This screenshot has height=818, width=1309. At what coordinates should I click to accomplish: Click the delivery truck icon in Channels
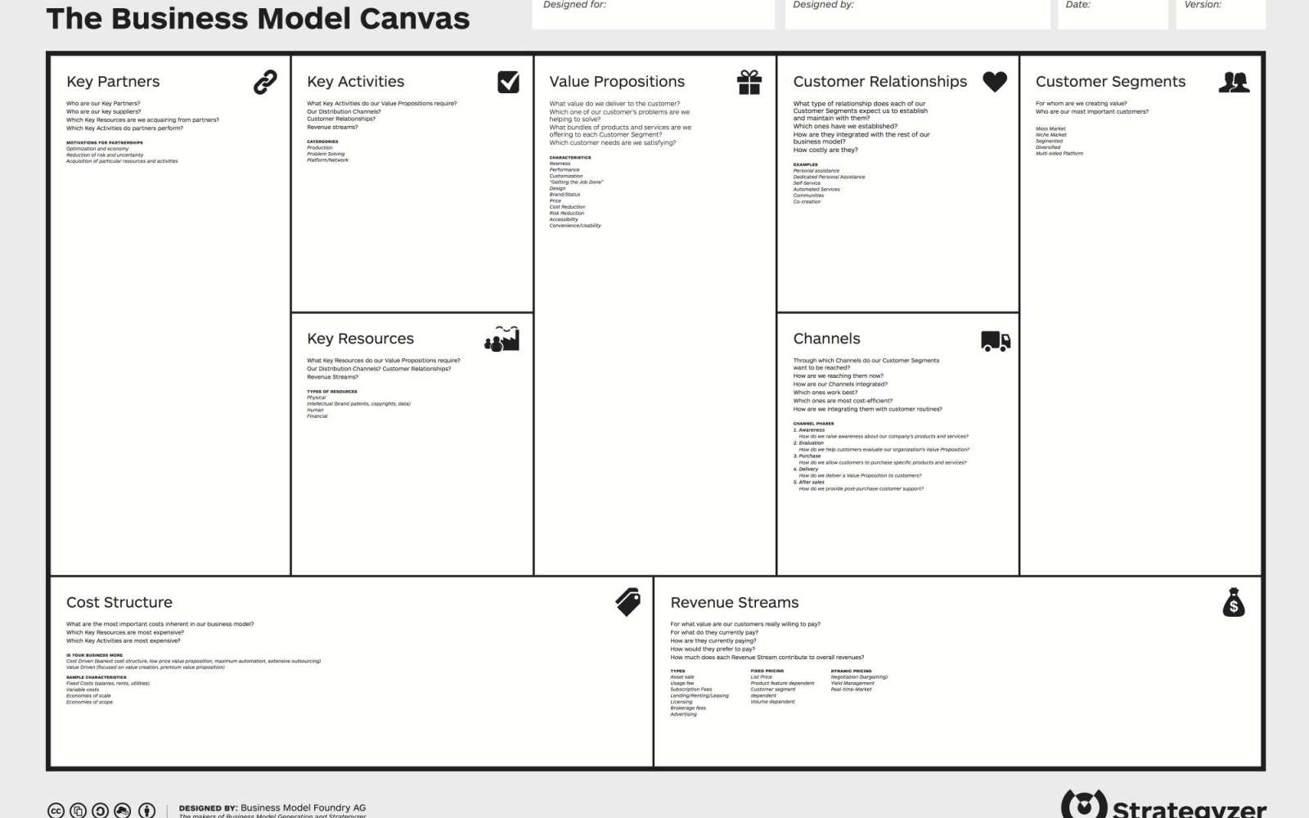(x=995, y=340)
